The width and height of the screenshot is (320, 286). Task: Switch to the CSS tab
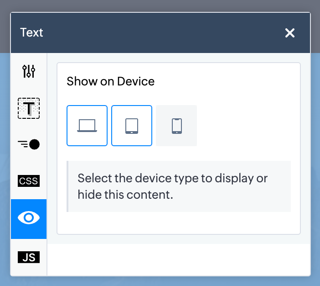point(29,181)
